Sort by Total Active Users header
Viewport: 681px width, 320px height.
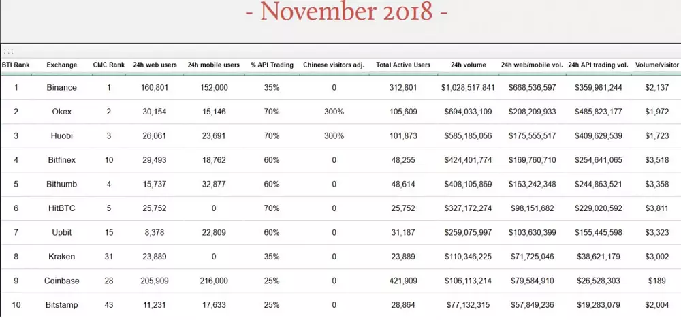(403, 65)
